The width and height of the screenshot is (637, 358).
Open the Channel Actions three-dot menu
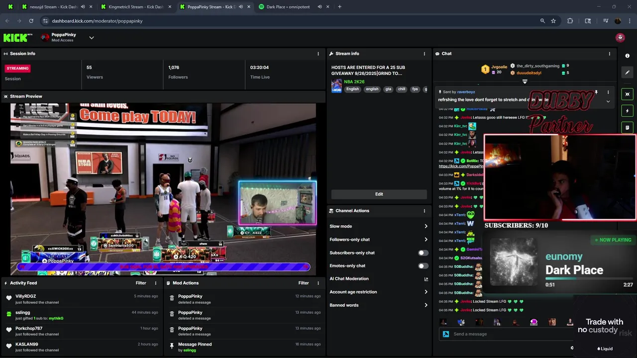425,211
